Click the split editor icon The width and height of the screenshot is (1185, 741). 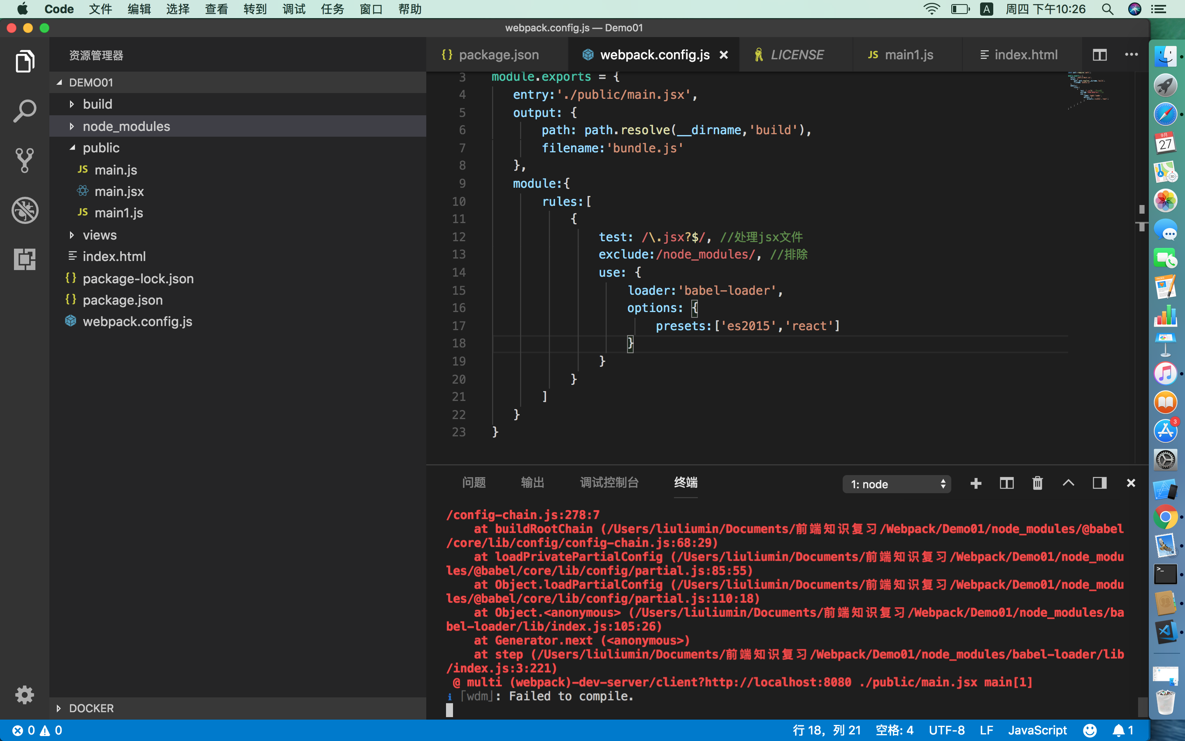(x=1099, y=55)
